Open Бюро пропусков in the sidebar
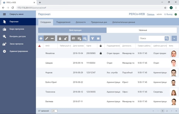Viewport: 179px width, 114px height. (18, 29)
